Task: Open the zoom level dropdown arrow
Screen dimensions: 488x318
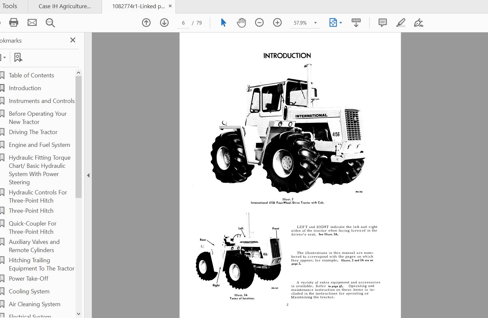Action: click(315, 23)
